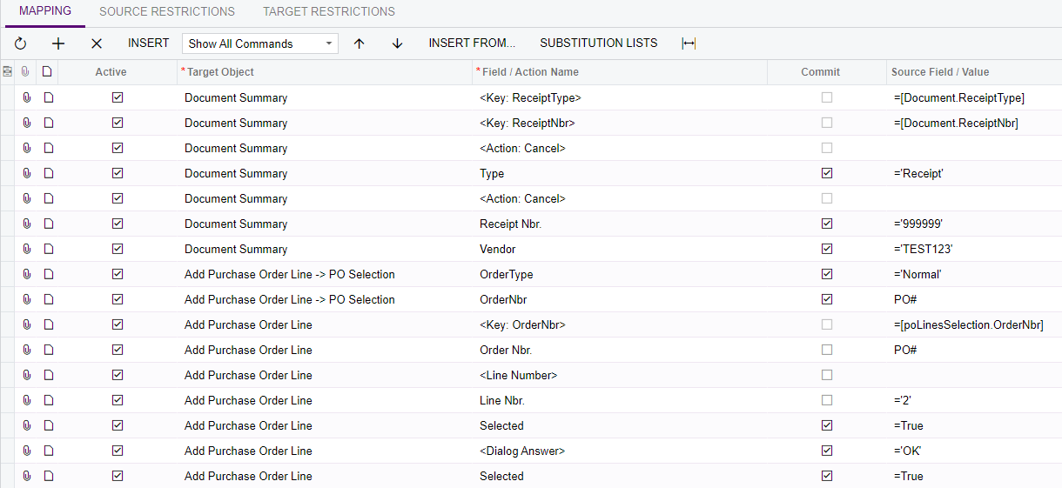
Task: Enable Commit for Line Nbr. row
Action: [x=827, y=400]
